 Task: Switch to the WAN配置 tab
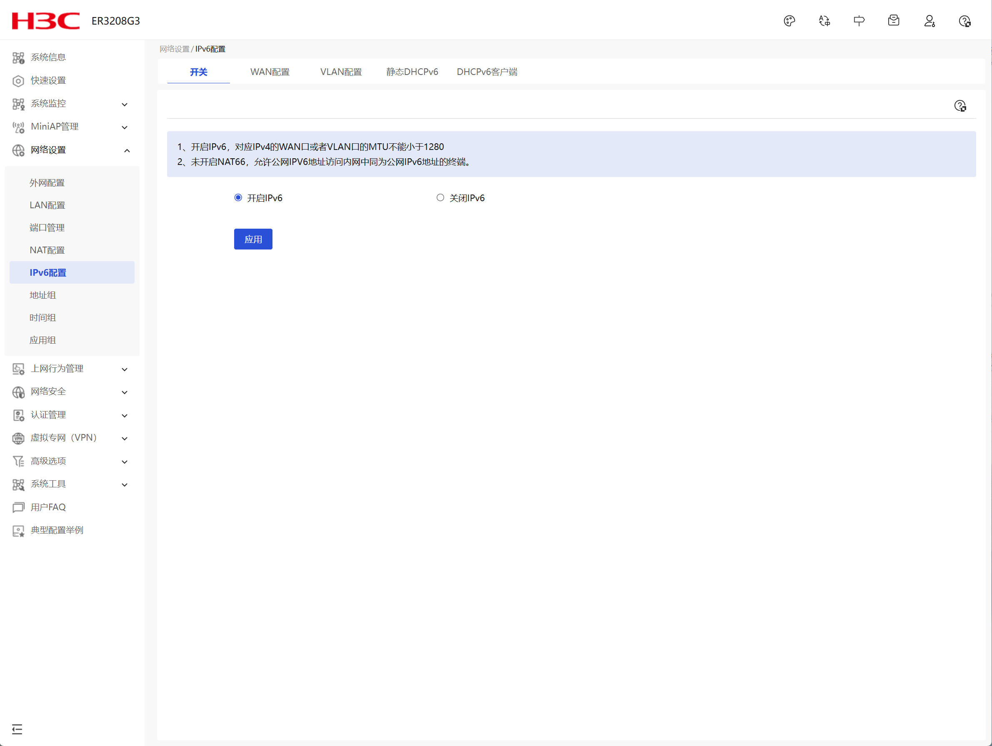(270, 72)
